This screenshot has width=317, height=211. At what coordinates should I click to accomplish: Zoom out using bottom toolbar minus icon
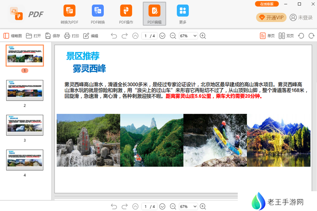[173, 207]
